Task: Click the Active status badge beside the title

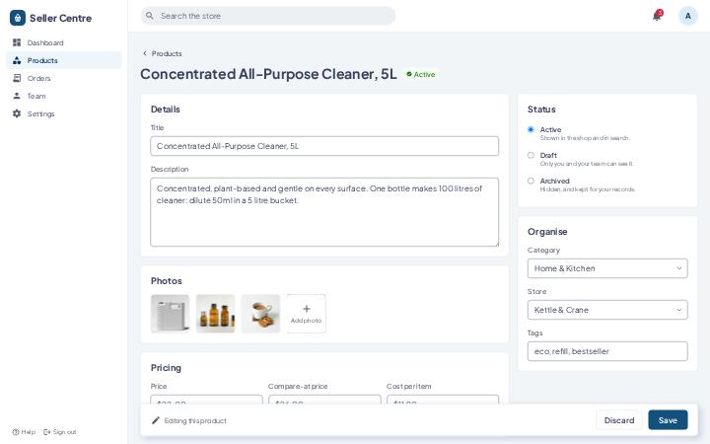Action: pyautogui.click(x=421, y=74)
